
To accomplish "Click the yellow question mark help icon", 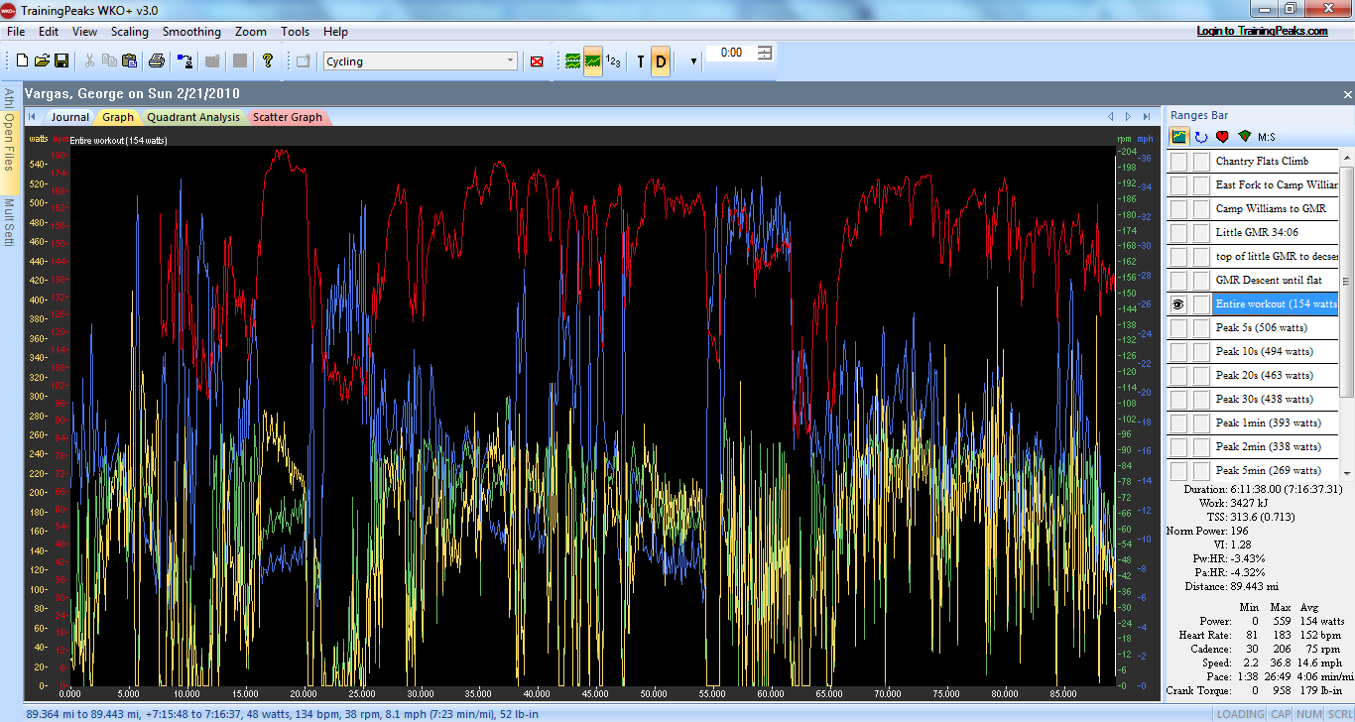I will tap(267, 61).
